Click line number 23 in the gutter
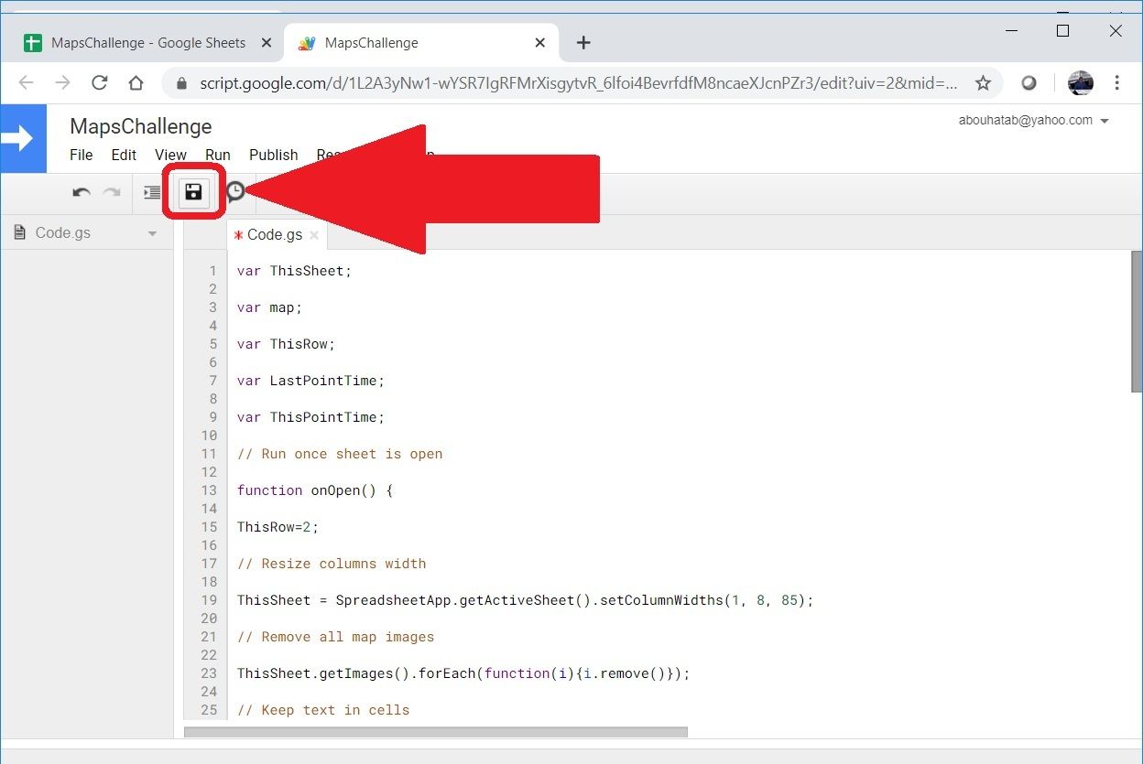 209,673
